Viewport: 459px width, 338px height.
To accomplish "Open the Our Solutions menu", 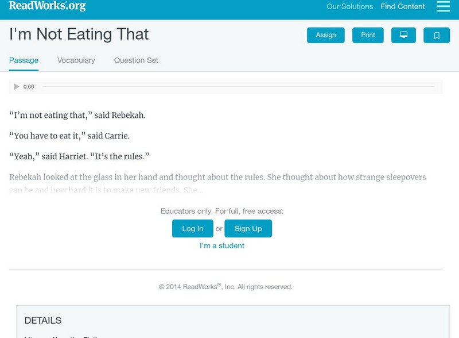I will click(x=349, y=7).
